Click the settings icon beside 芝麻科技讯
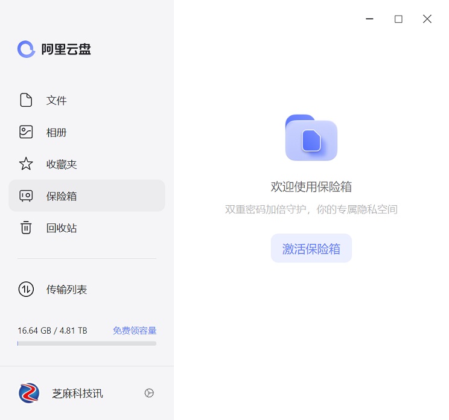 tap(149, 393)
